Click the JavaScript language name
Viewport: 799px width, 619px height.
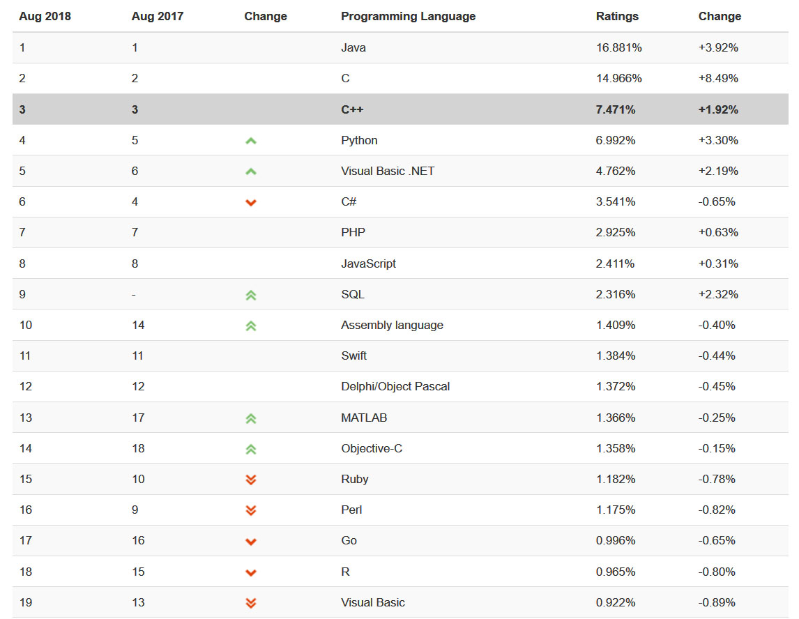pos(368,263)
